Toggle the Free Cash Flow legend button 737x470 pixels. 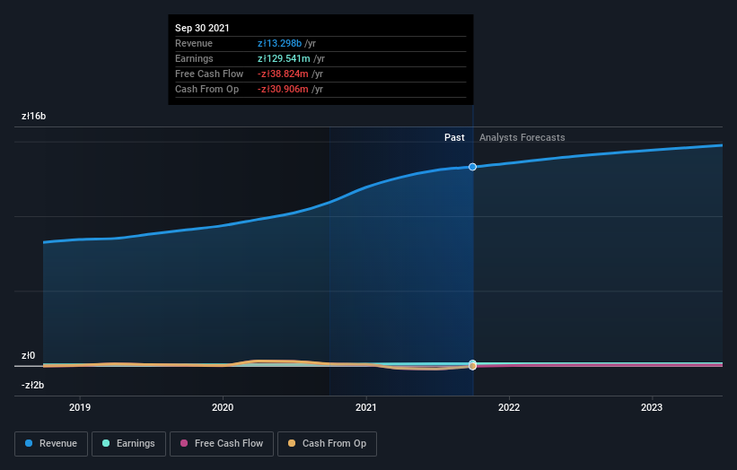[222, 444]
